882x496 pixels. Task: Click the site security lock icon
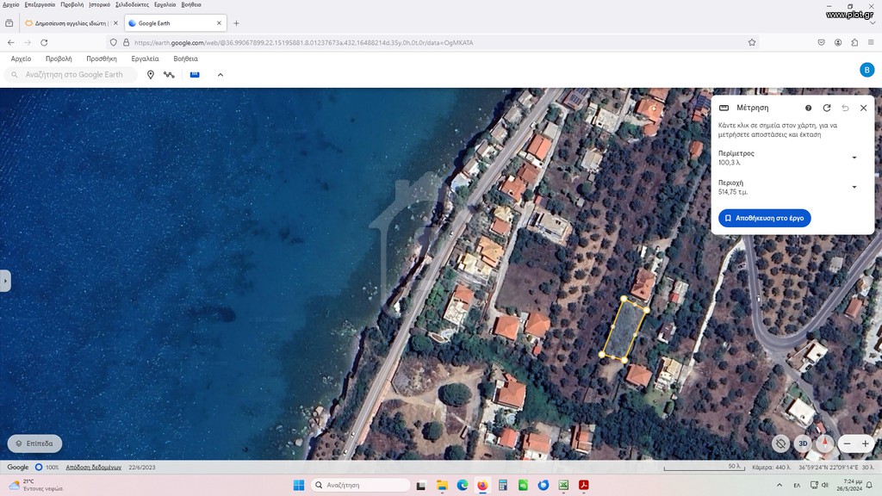click(126, 42)
